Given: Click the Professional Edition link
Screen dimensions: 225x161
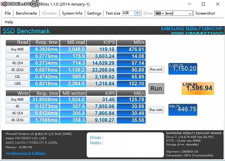Looking at the screenshot, I should pyautogui.click(x=26, y=154).
